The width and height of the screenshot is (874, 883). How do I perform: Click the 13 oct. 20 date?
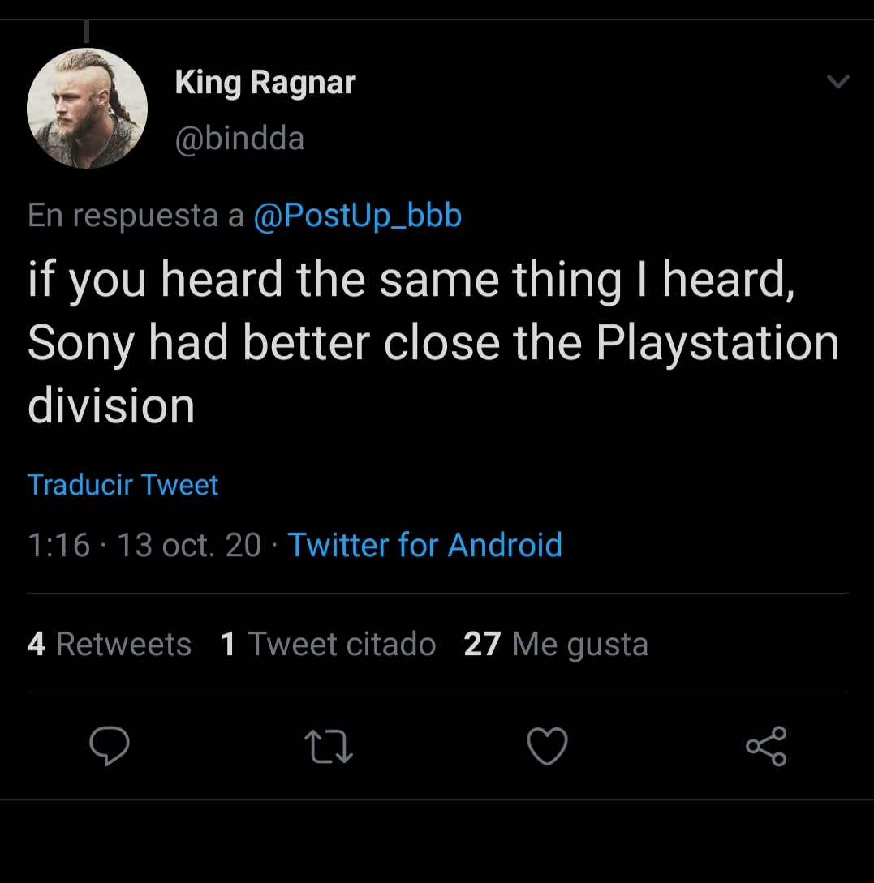point(189,545)
